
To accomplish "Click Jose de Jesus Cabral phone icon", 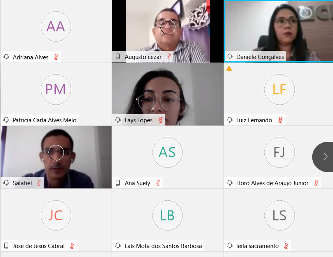I will [6, 246].
